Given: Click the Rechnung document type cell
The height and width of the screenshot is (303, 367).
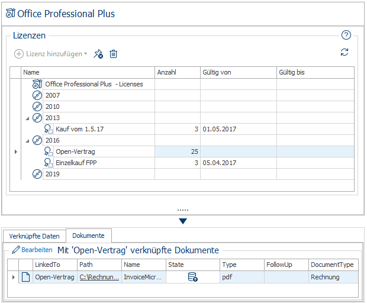Looking at the screenshot, I should (333, 277).
